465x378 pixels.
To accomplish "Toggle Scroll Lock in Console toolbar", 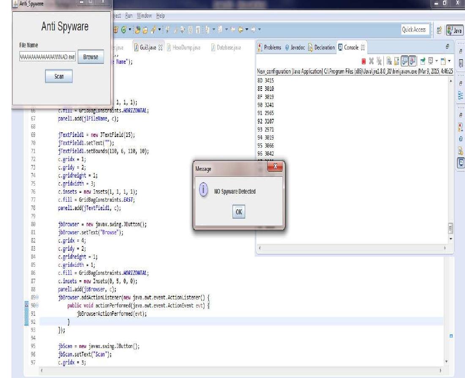I will [x=397, y=61].
